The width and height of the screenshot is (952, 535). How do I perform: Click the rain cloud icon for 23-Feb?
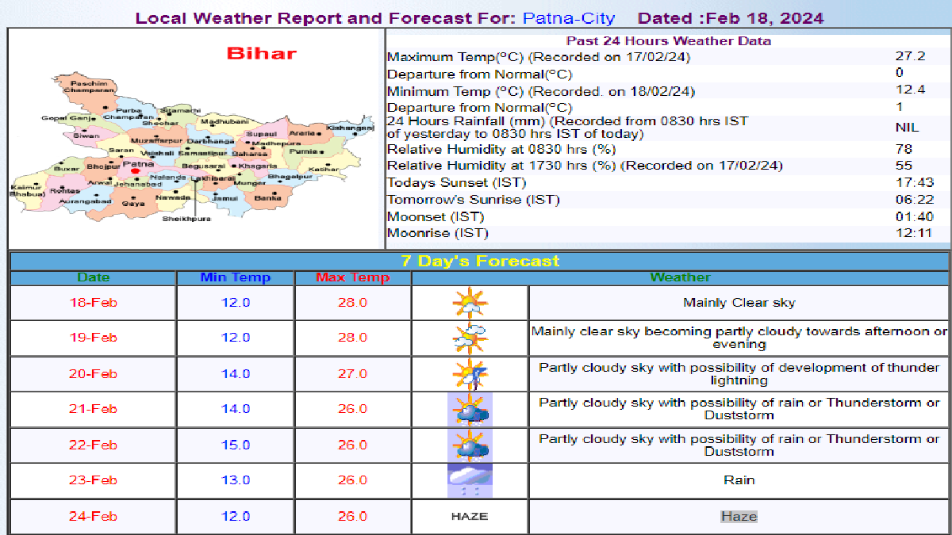pos(470,479)
